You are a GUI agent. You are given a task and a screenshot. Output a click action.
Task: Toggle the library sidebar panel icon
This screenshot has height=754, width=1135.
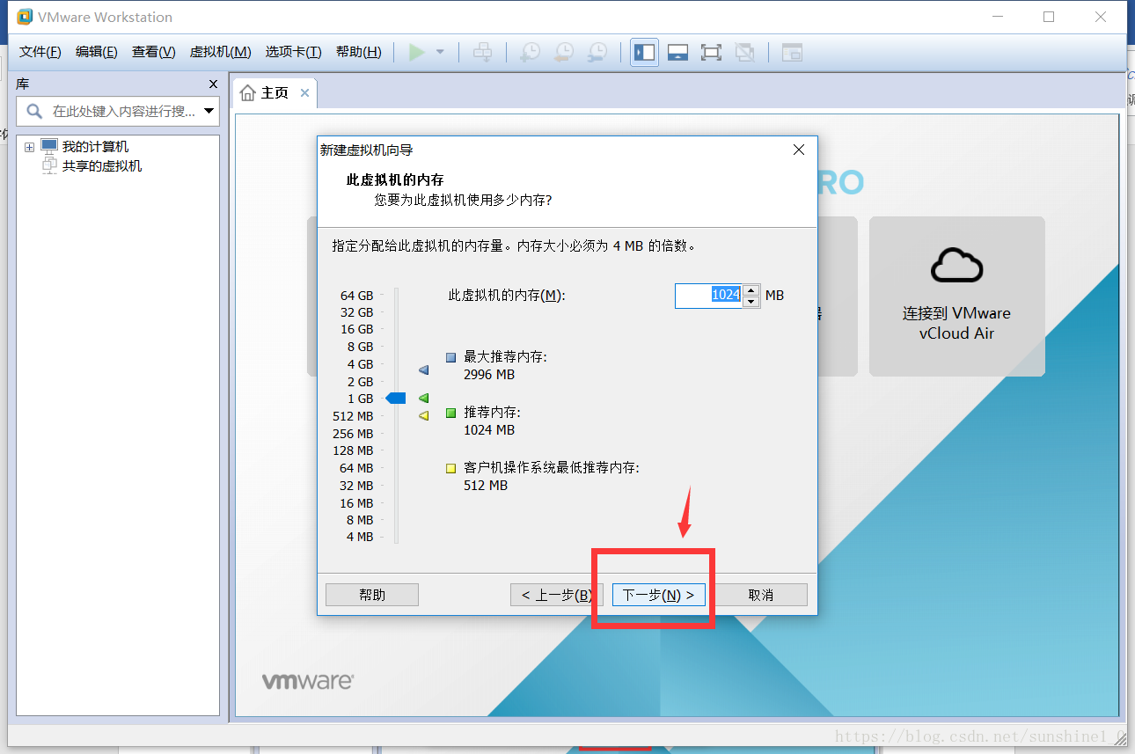coord(643,52)
